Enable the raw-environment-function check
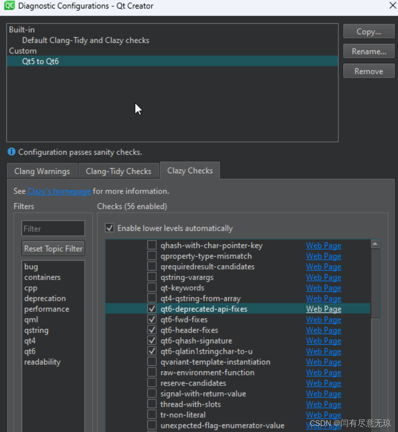Viewport: 398px width, 432px height. pos(152,372)
